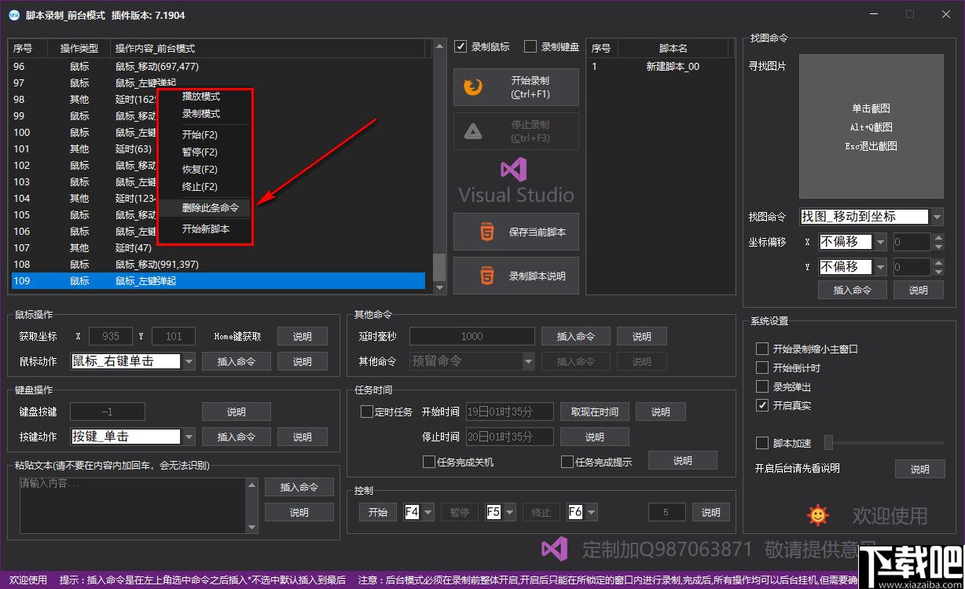The height and width of the screenshot is (589, 965).
Task: Click the purple Visual Studio icon near 定制加Q
Action: 555,549
